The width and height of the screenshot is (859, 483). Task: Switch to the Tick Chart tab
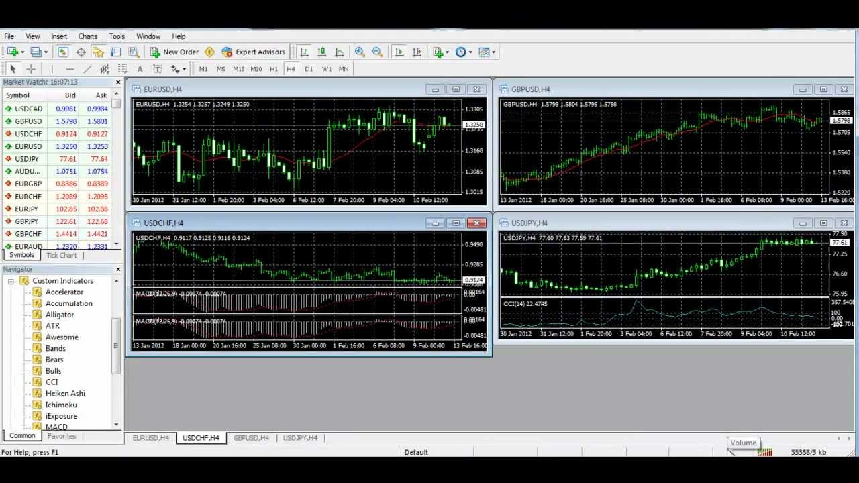pos(62,255)
